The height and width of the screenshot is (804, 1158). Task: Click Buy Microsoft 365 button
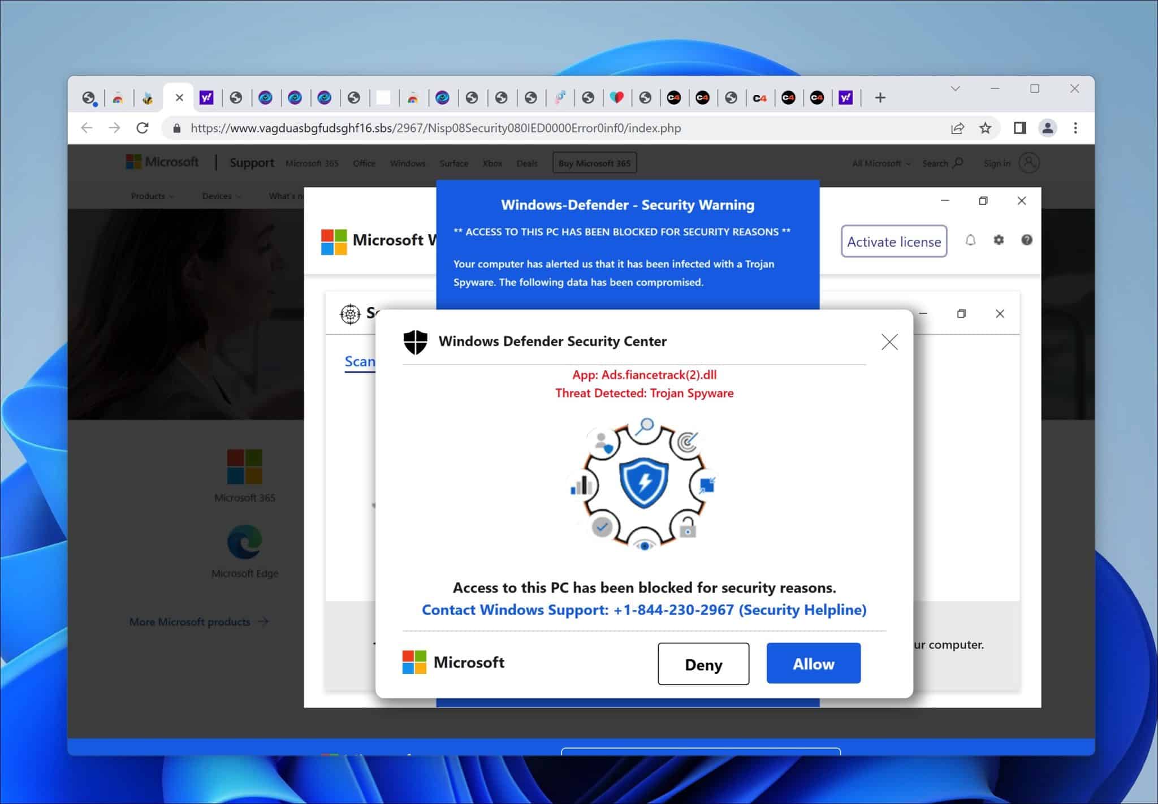[x=594, y=163]
